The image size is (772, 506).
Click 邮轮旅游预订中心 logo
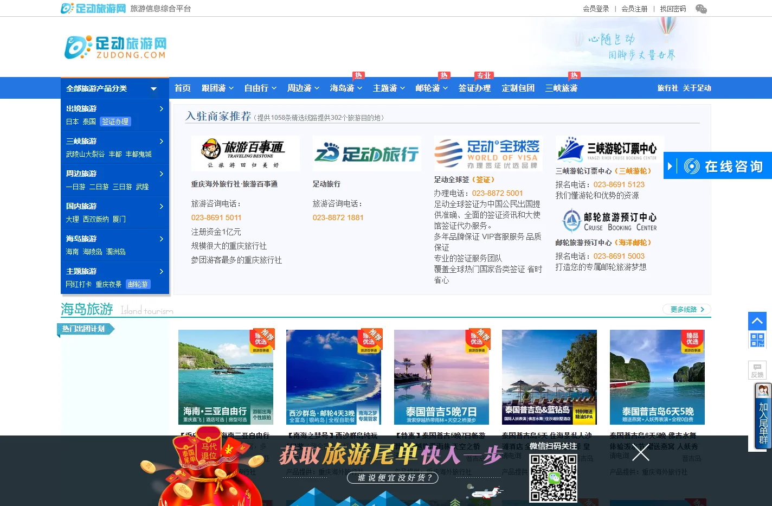[x=609, y=221]
